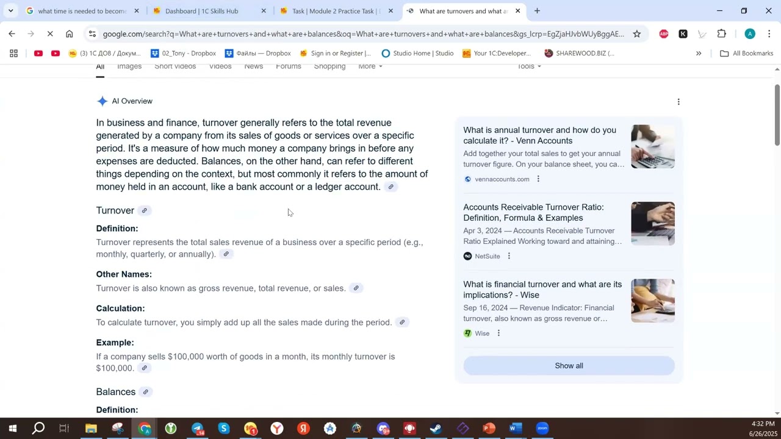This screenshot has width=781, height=439.
Task: Open the Accounts Receivable Turnover Ratio article
Action: pos(533,212)
